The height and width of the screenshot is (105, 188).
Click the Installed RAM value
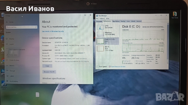[58, 50]
